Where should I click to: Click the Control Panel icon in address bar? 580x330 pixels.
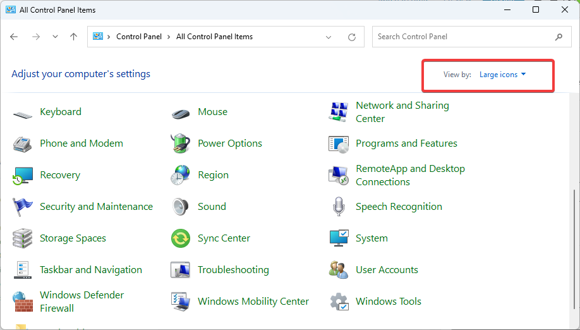[98, 36]
